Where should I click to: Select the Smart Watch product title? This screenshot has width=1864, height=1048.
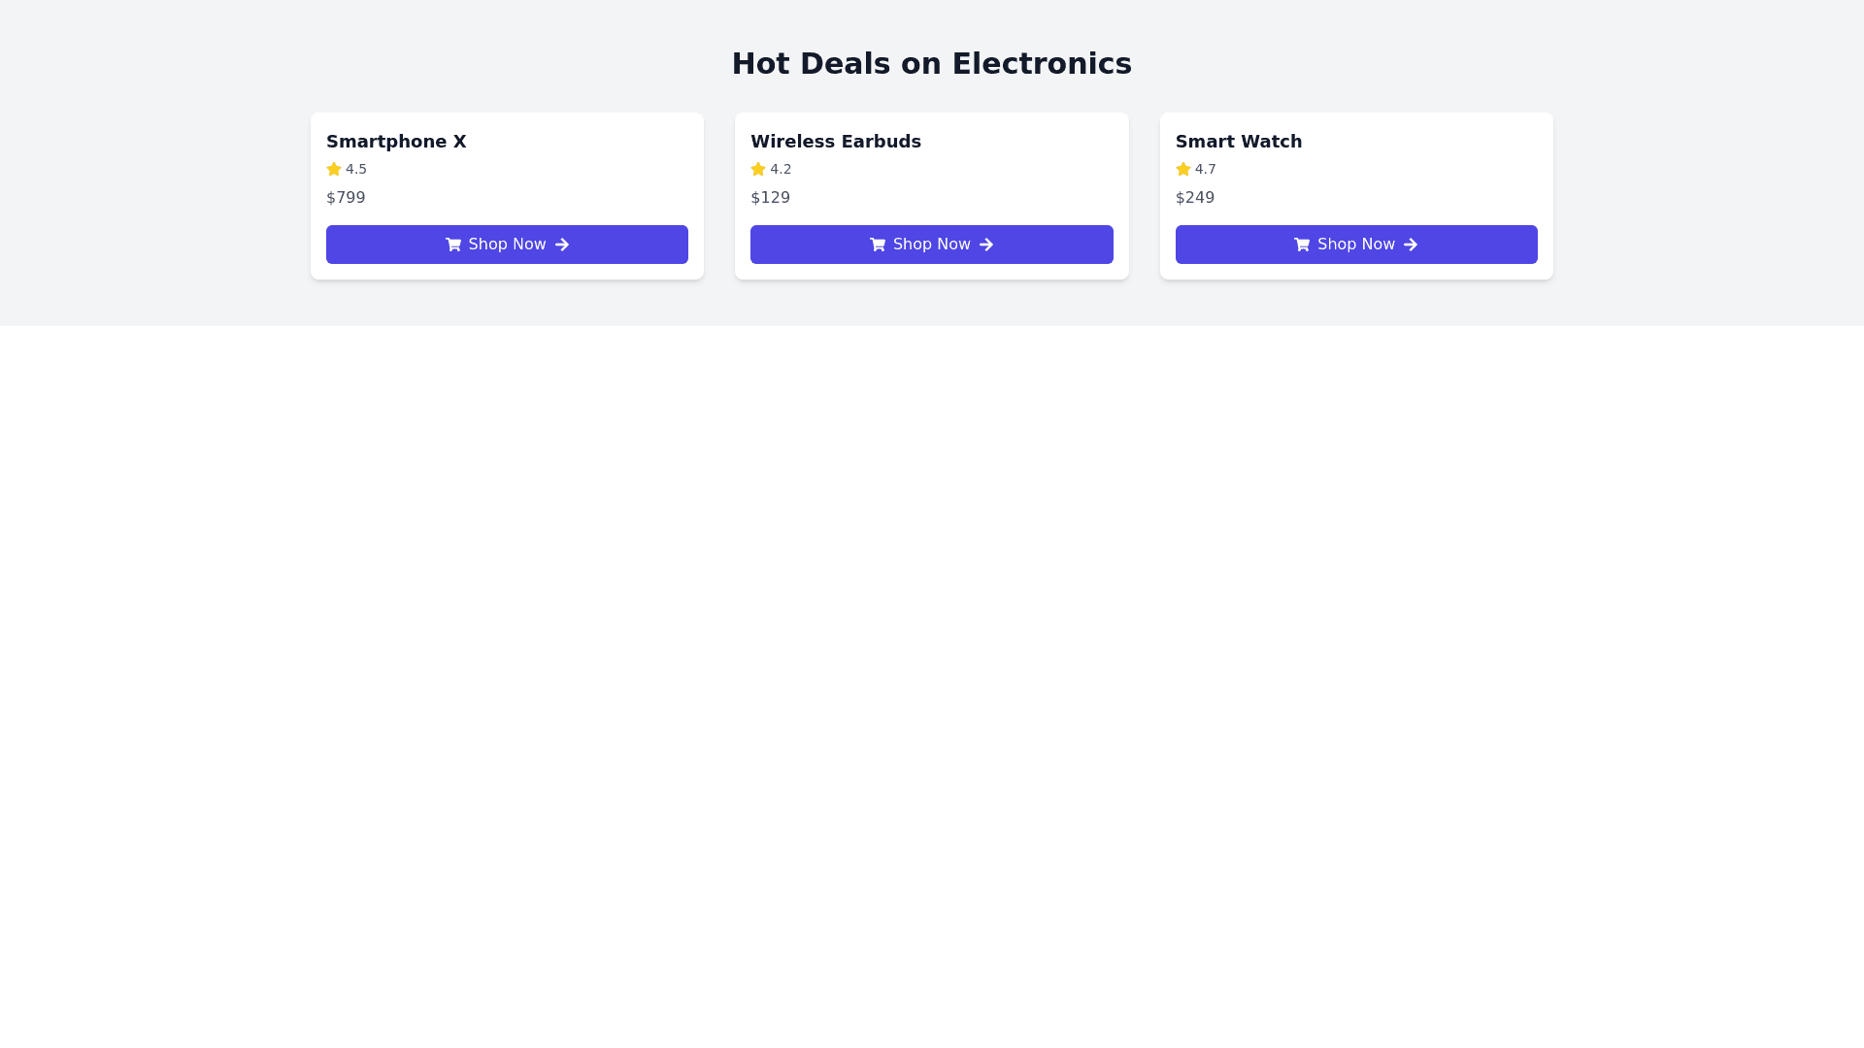[x=1238, y=142]
